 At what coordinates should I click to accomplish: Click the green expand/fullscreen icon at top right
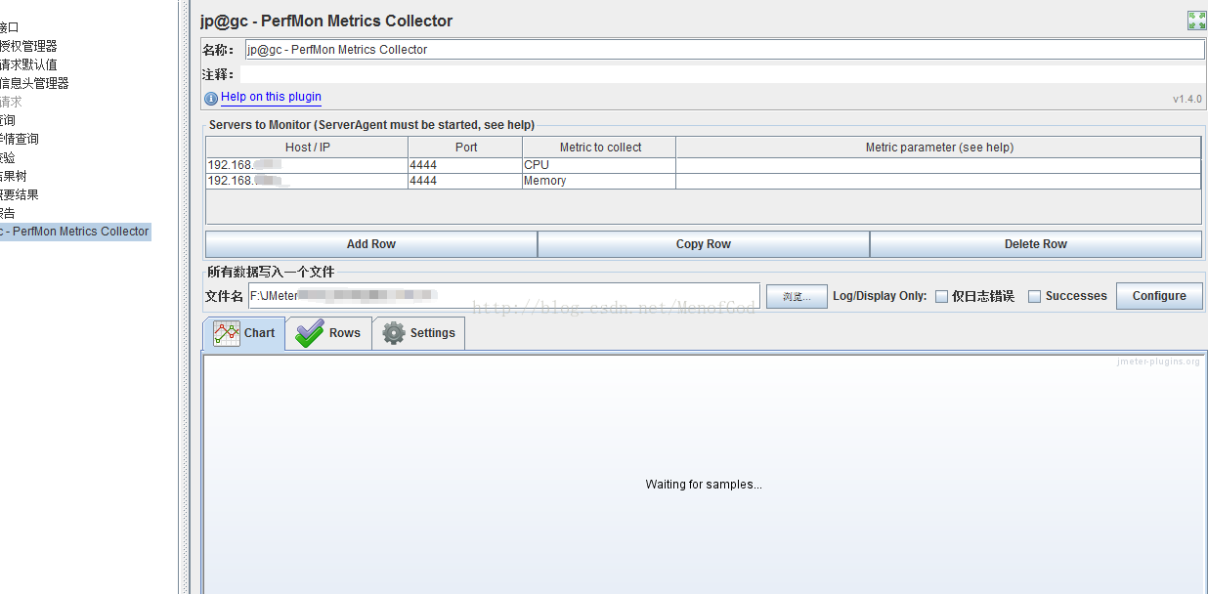point(1196,21)
